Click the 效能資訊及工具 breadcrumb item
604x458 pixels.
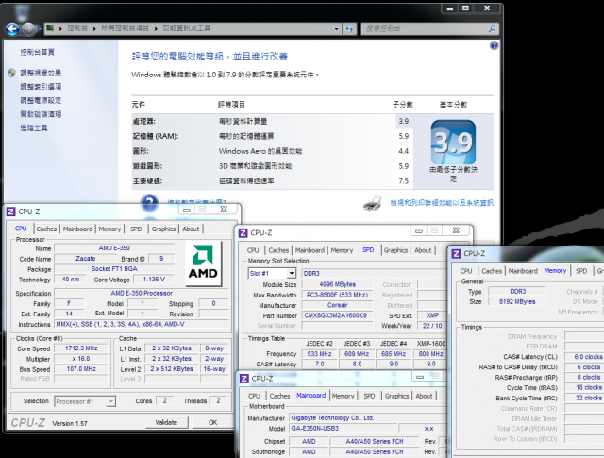(187, 28)
